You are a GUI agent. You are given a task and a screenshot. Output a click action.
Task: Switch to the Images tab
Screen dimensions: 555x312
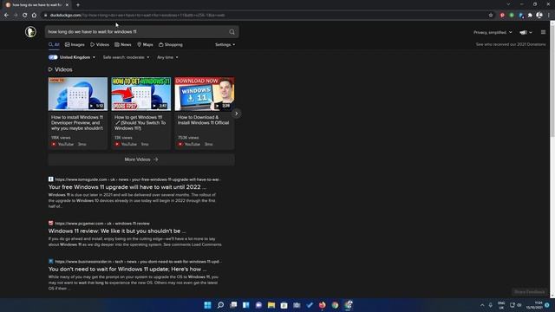(x=75, y=44)
